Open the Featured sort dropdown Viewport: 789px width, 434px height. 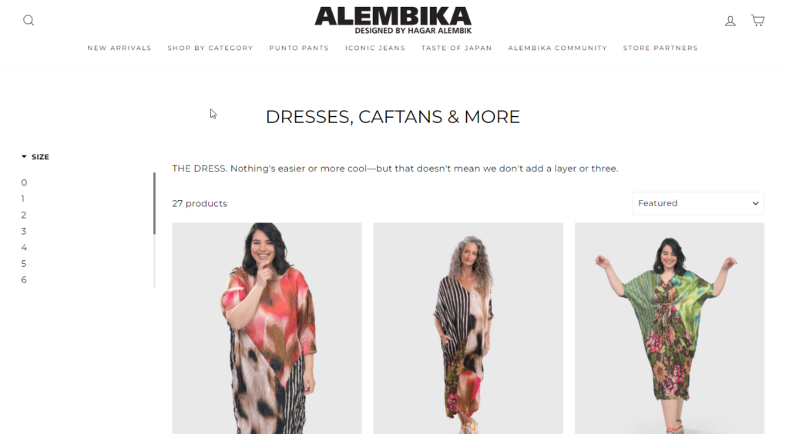coord(698,203)
